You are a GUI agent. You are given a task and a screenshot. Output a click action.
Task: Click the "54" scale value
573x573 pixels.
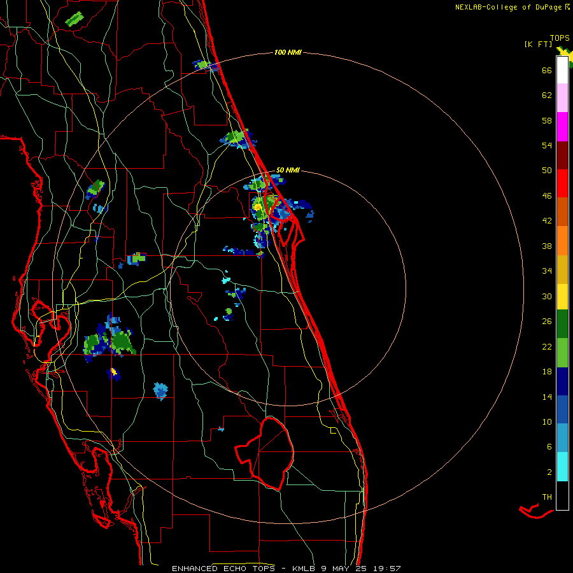[x=547, y=145]
